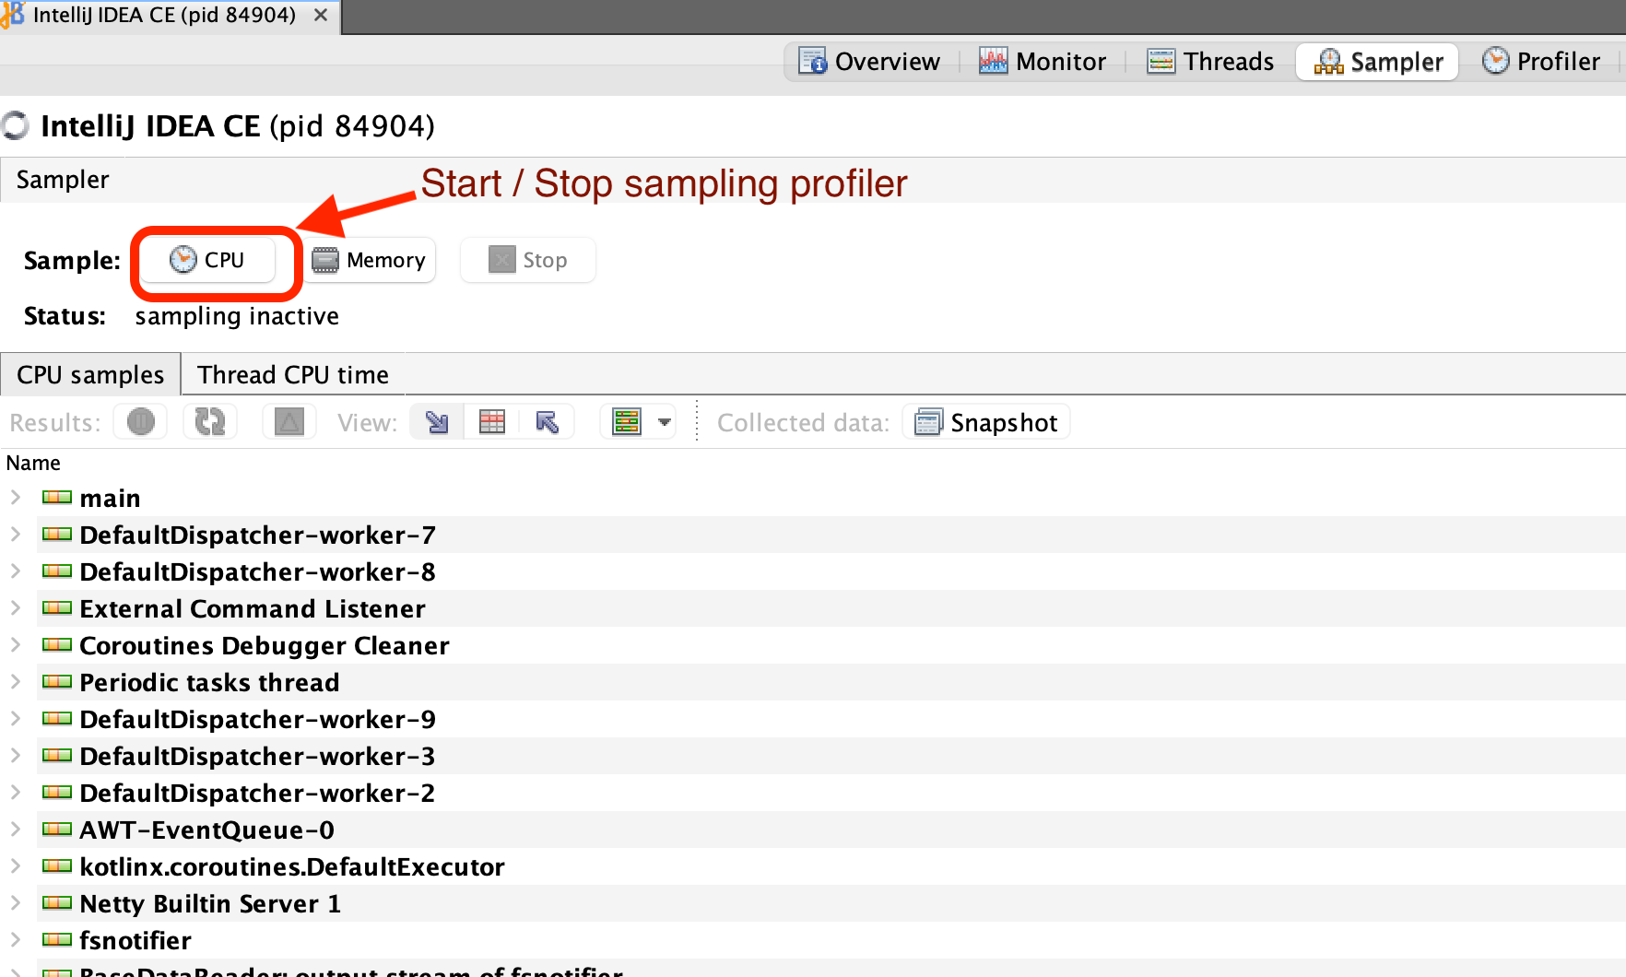
Task: Expand DefaultDispatcher-worker-7 node
Action: pos(16,535)
